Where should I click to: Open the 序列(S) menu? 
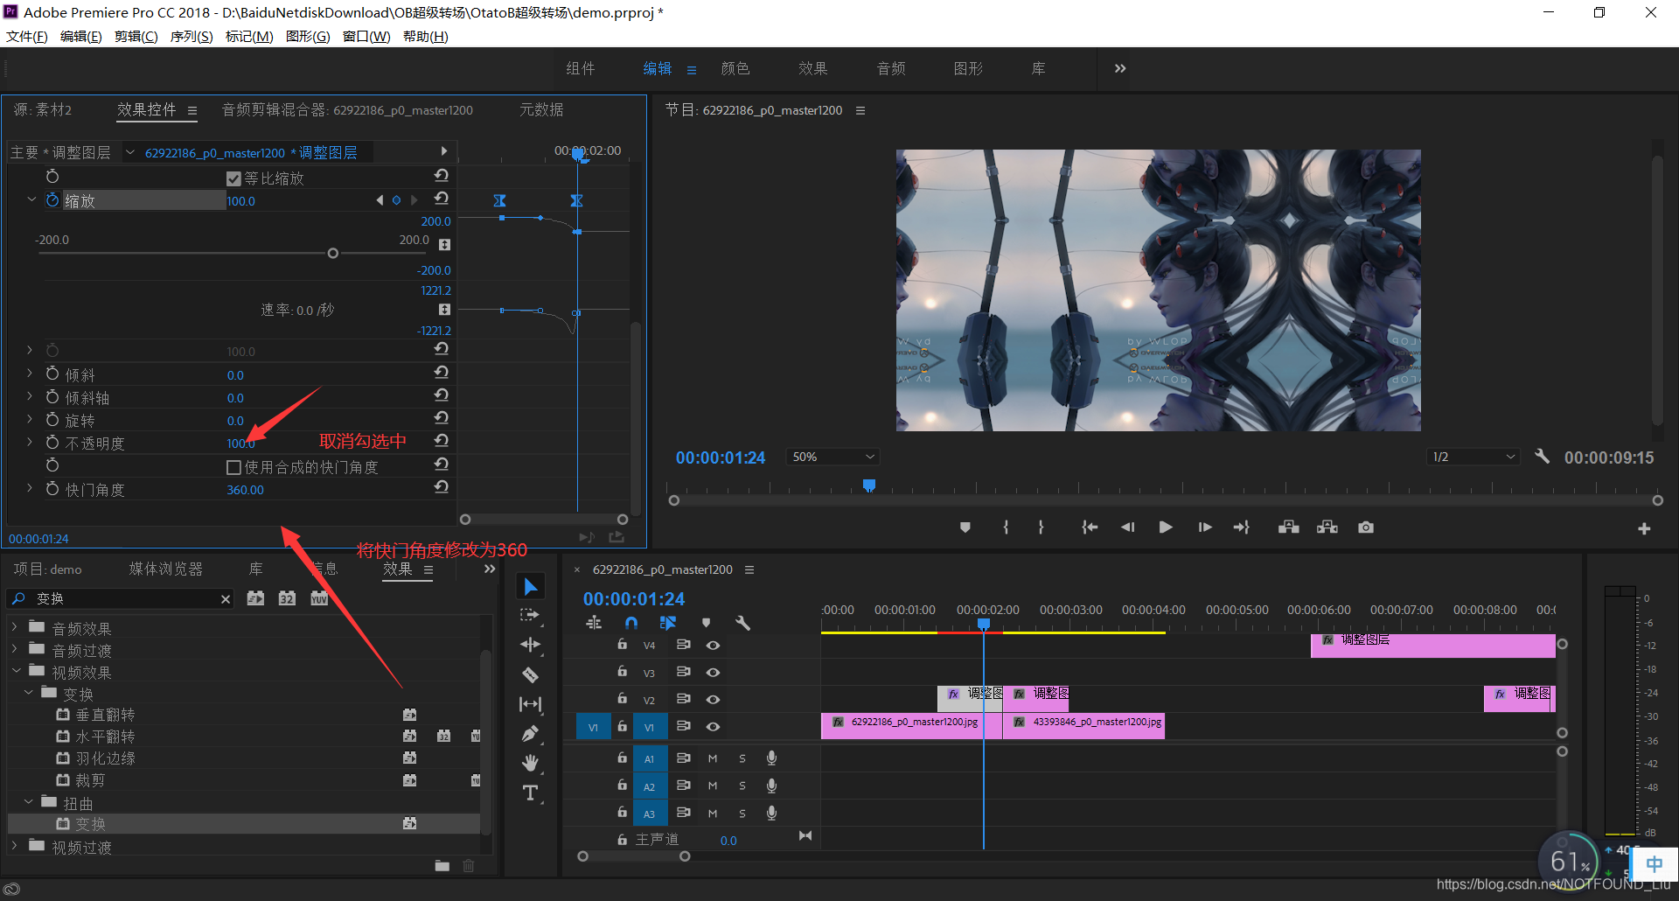192,36
